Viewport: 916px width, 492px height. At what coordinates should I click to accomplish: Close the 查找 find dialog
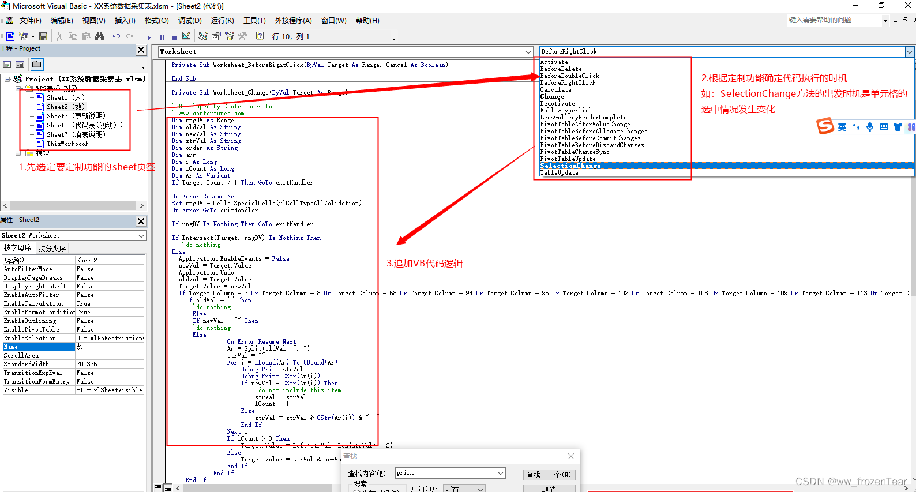(x=570, y=456)
